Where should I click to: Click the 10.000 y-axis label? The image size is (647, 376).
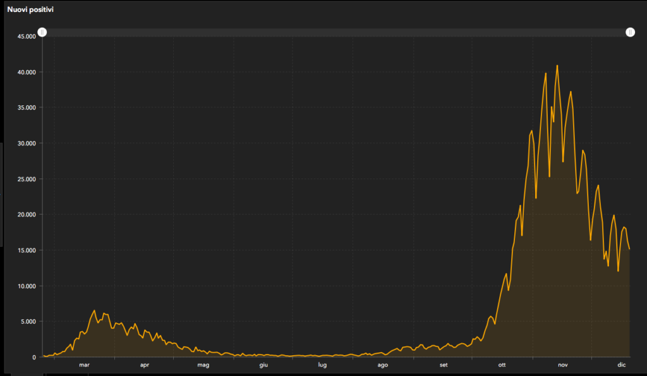[26, 286]
